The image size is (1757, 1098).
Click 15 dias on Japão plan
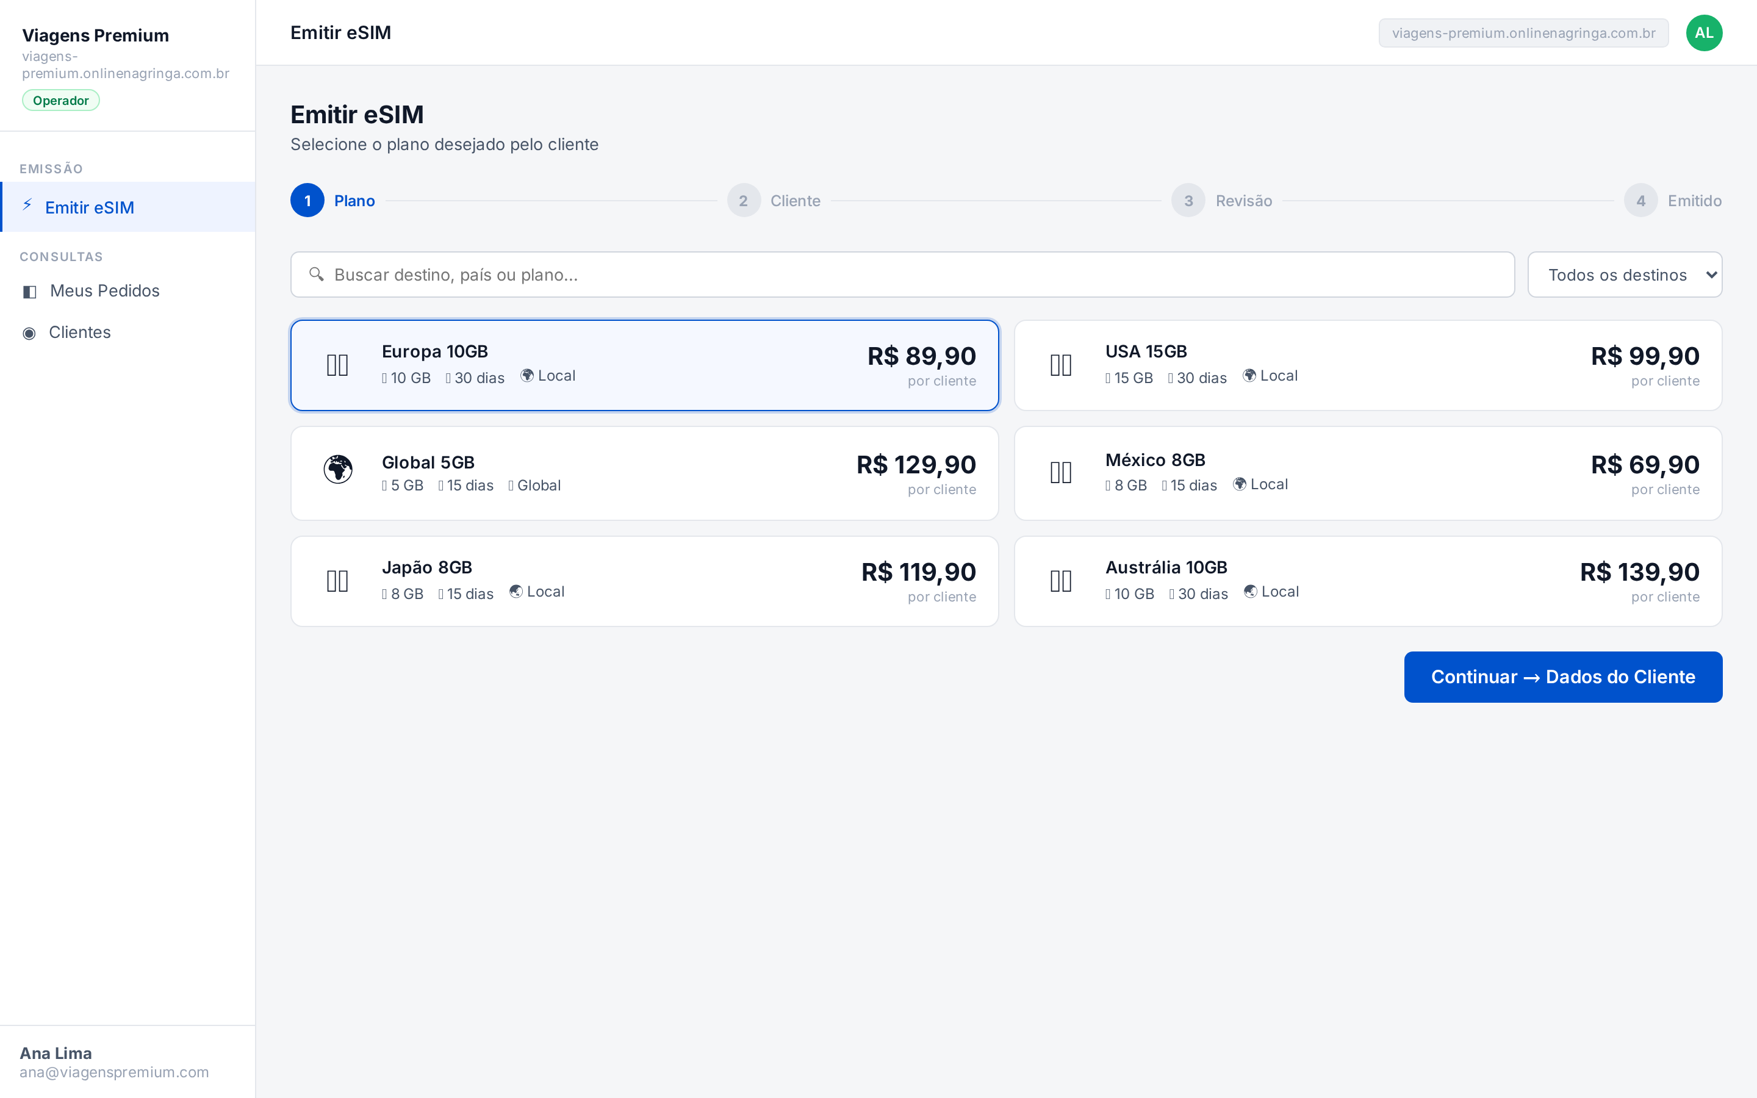465,594
